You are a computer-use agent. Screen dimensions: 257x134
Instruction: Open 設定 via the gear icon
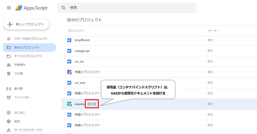pos(9,121)
